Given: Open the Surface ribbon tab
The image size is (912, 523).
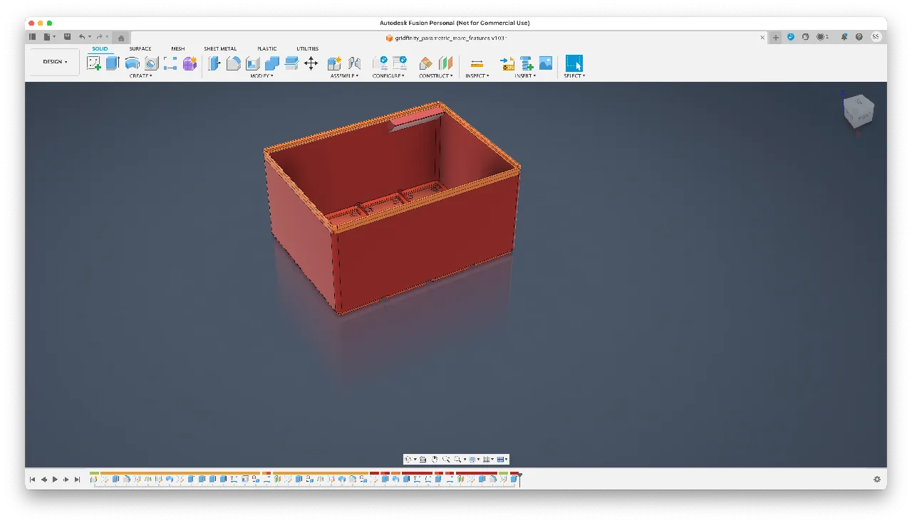Looking at the screenshot, I should coord(140,48).
